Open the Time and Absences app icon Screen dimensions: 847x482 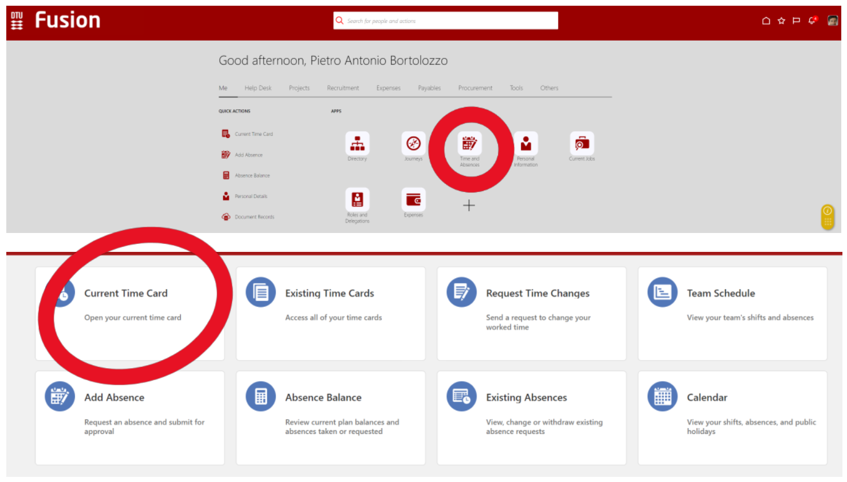(469, 143)
